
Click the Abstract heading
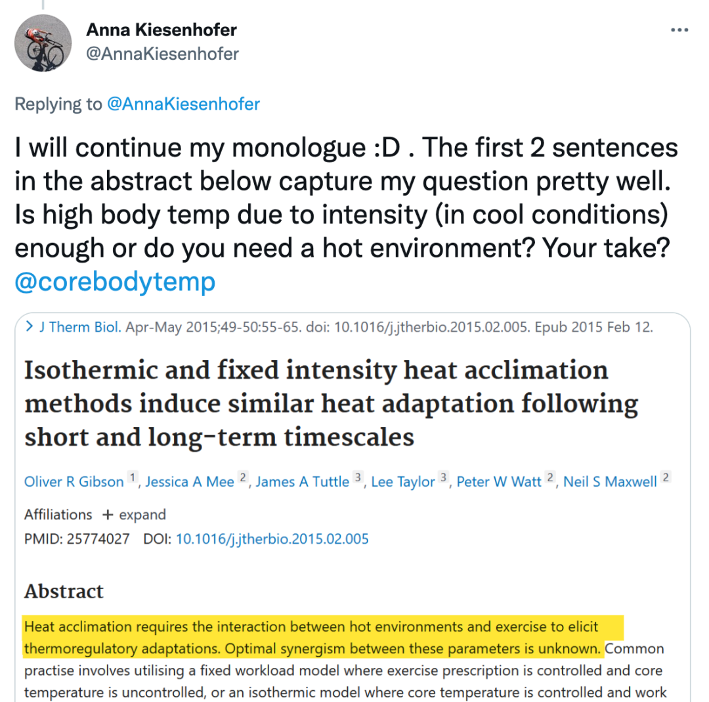64,591
